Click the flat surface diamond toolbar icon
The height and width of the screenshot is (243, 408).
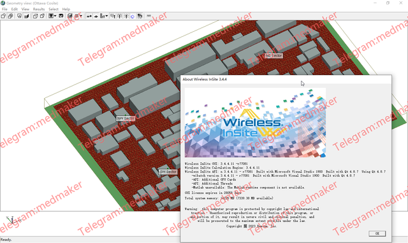(x=96, y=16)
